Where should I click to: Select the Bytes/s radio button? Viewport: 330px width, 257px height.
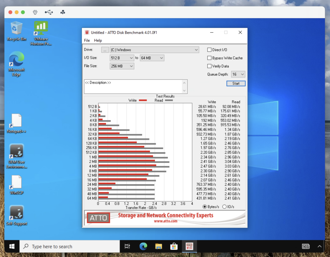pos(205,207)
